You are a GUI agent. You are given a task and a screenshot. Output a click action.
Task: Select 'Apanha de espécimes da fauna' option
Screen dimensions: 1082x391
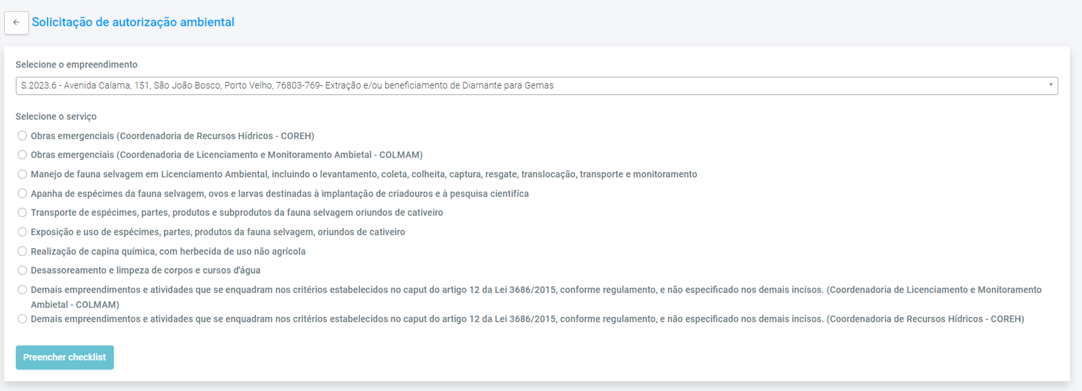(x=22, y=194)
